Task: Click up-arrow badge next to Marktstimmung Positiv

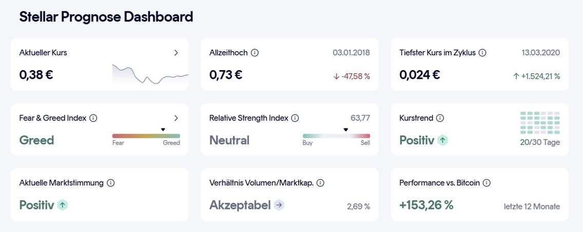Action: pos(63,205)
